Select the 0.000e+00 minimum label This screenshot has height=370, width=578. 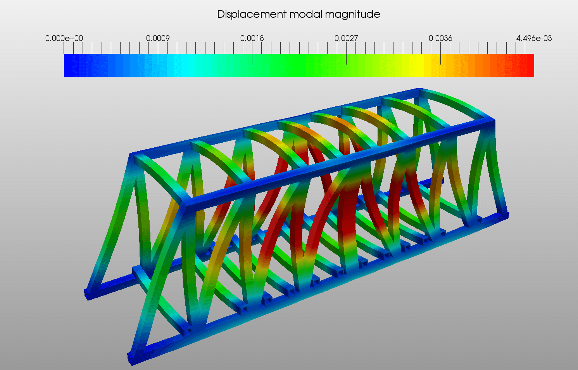point(64,38)
